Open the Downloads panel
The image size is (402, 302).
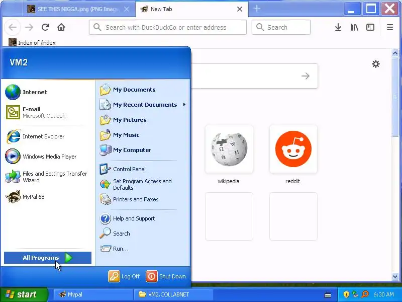tap(338, 27)
